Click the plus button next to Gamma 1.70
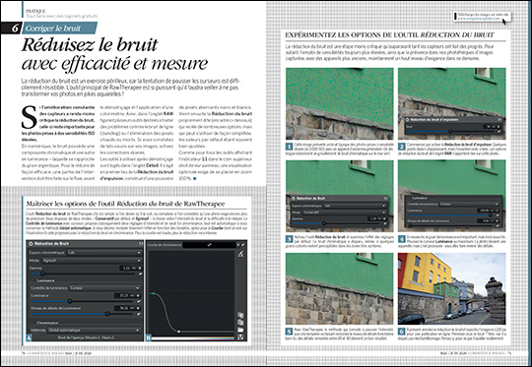The image size is (532, 367). tap(384, 218)
